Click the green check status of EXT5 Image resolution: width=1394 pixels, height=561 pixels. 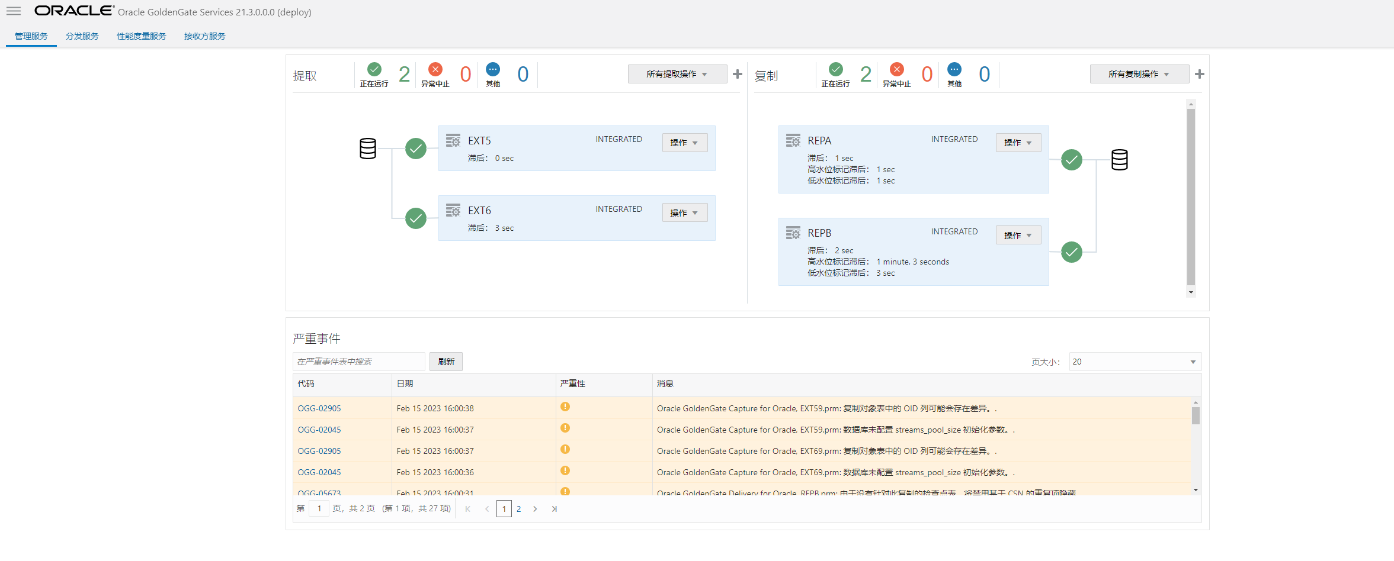(x=416, y=149)
